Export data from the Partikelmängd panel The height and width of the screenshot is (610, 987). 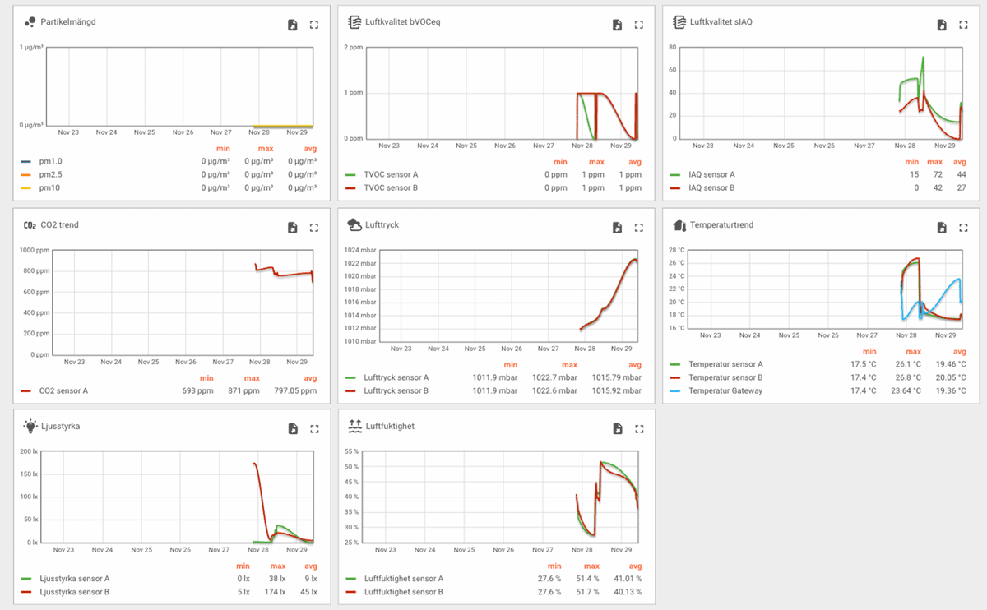(293, 25)
